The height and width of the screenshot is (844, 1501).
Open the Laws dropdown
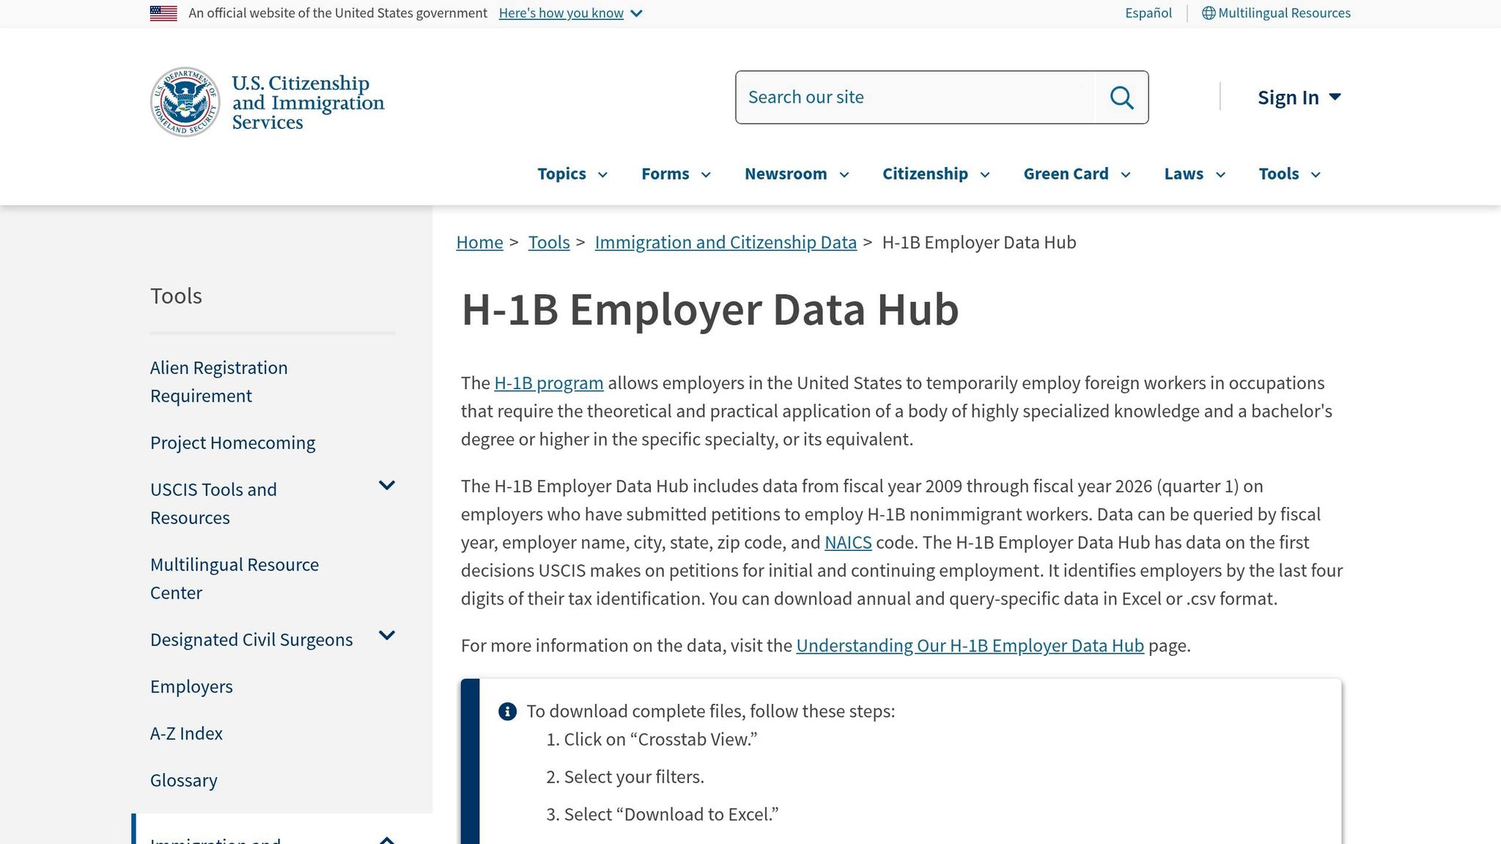tap(1192, 174)
